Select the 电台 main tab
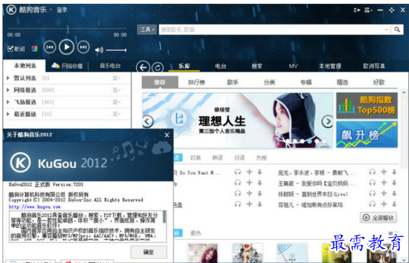409x263 pixels. [221, 66]
